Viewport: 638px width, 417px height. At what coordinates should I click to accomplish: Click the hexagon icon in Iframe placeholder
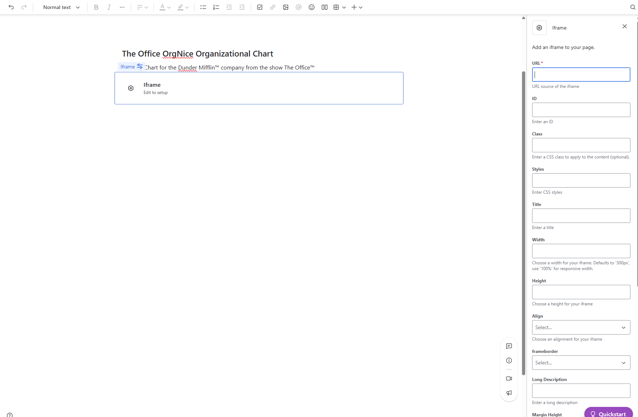(x=131, y=88)
